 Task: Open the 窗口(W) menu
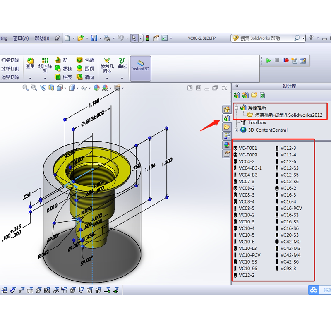[x=21, y=38]
